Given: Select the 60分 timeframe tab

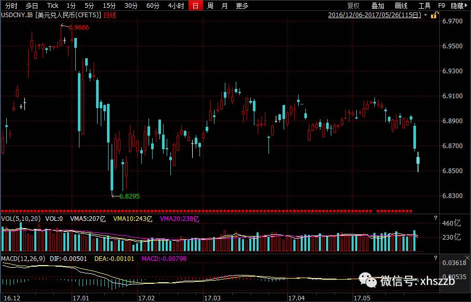Looking at the screenshot, I should (x=153, y=6).
